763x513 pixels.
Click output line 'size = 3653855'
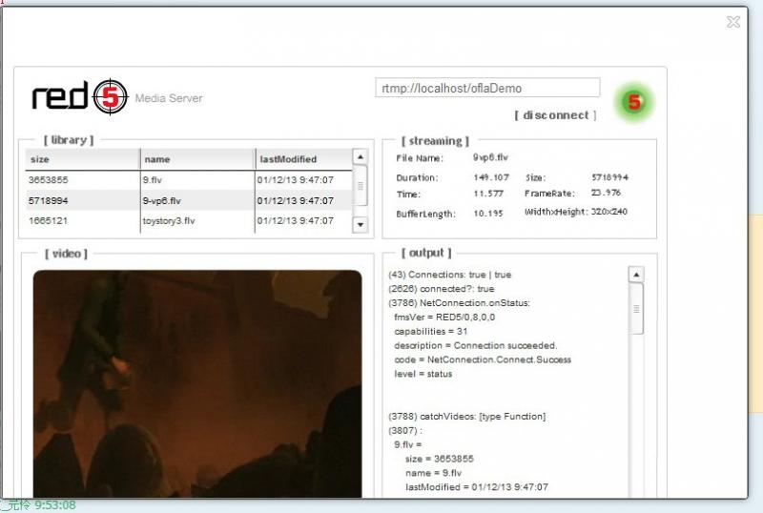440,459
